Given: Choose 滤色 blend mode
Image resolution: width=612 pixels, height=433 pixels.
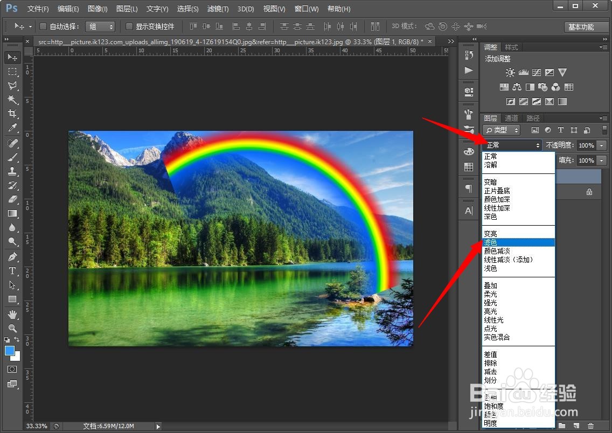Looking at the screenshot, I should [518, 242].
